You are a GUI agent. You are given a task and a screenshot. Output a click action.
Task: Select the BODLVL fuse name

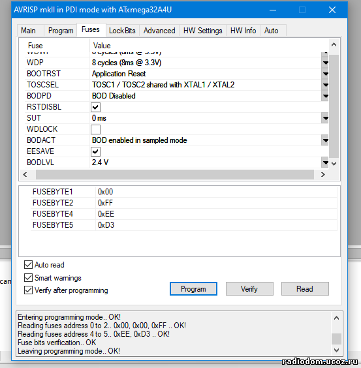[40, 162]
